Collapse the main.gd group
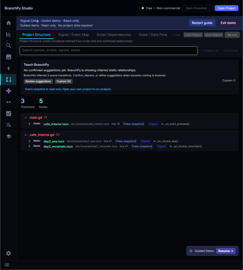This screenshot has height=270, width=243. [26, 117]
